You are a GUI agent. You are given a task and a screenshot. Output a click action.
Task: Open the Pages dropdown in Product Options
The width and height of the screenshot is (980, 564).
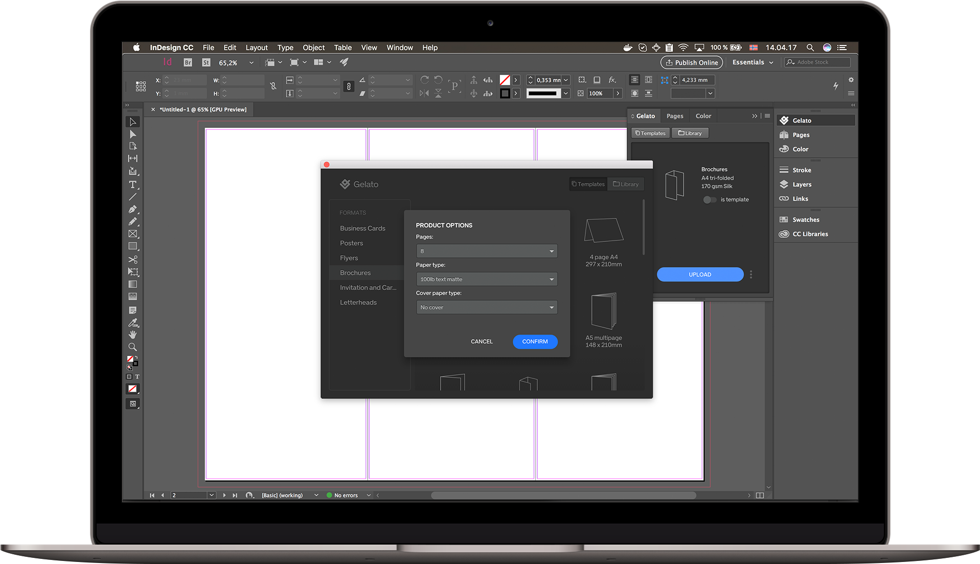pos(551,251)
